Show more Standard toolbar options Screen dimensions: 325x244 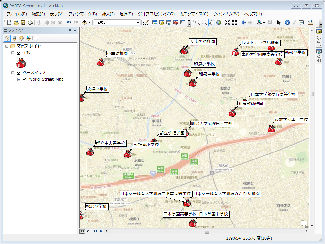[189, 23]
